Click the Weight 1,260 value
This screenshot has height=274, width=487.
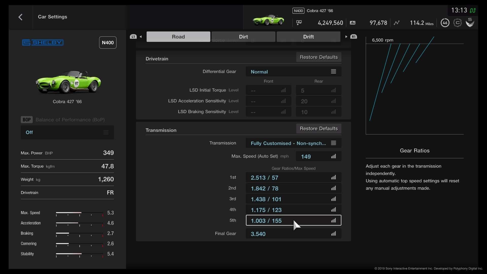tap(106, 179)
